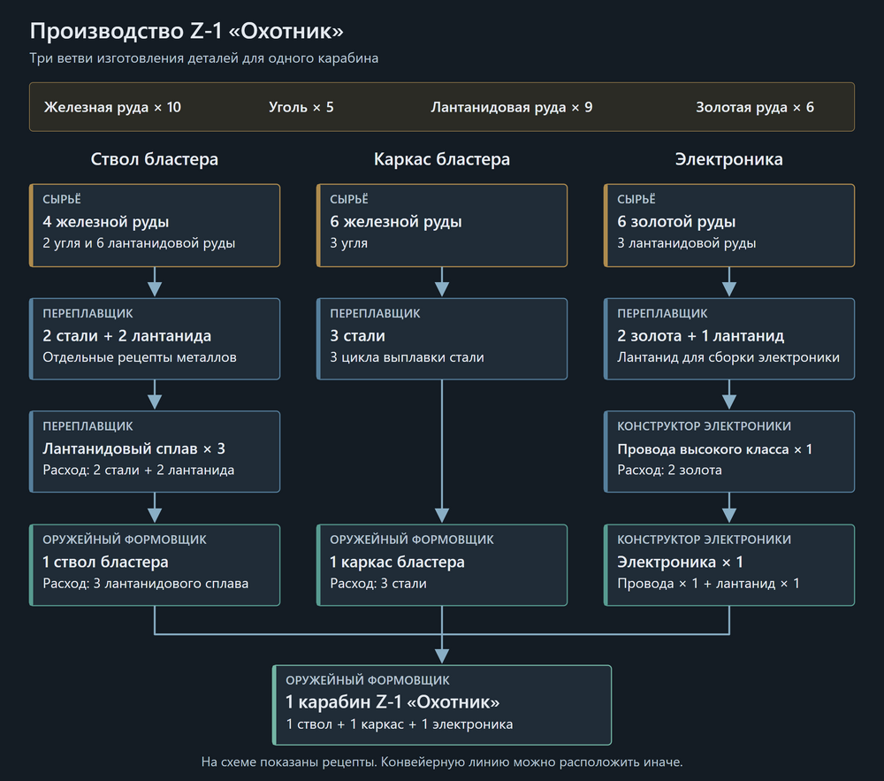
Task: Click the arrow below «3 стали» node
Action: [x=442, y=451]
